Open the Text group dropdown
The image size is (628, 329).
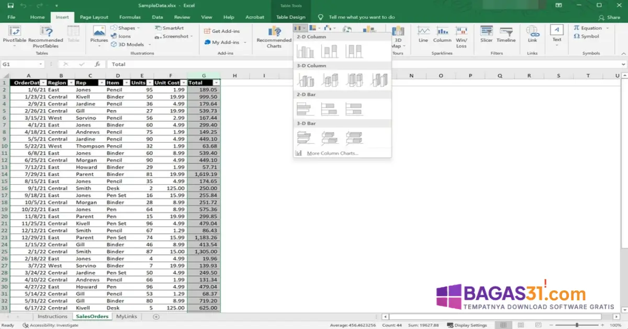tap(557, 36)
